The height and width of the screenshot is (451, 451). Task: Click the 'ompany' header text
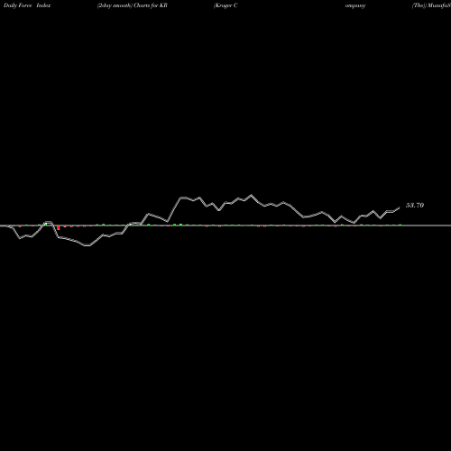coord(355,5)
